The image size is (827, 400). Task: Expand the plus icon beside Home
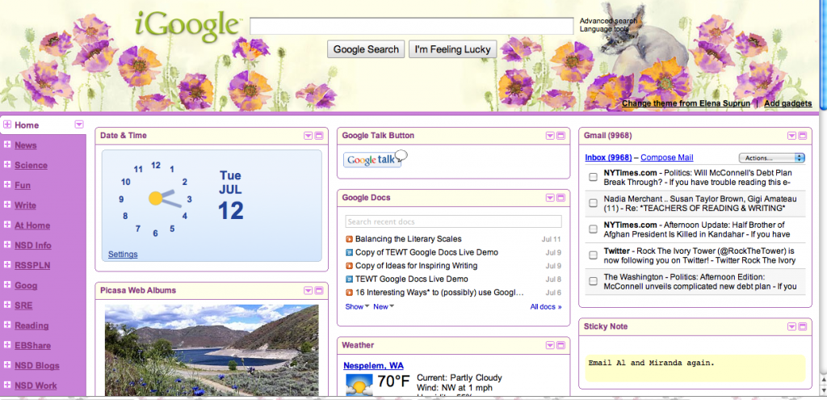7,124
